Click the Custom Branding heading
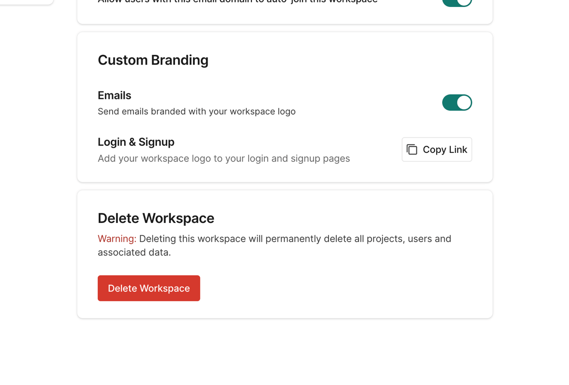 coord(153,60)
